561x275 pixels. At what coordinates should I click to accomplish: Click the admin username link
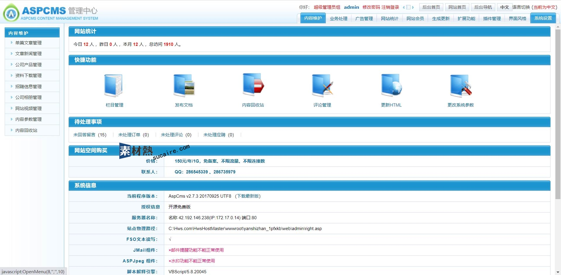coord(352,7)
